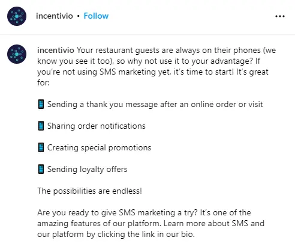Click the incentivio avatar beside the caption
Viewport: 295px width, 243px height.
coord(17,54)
